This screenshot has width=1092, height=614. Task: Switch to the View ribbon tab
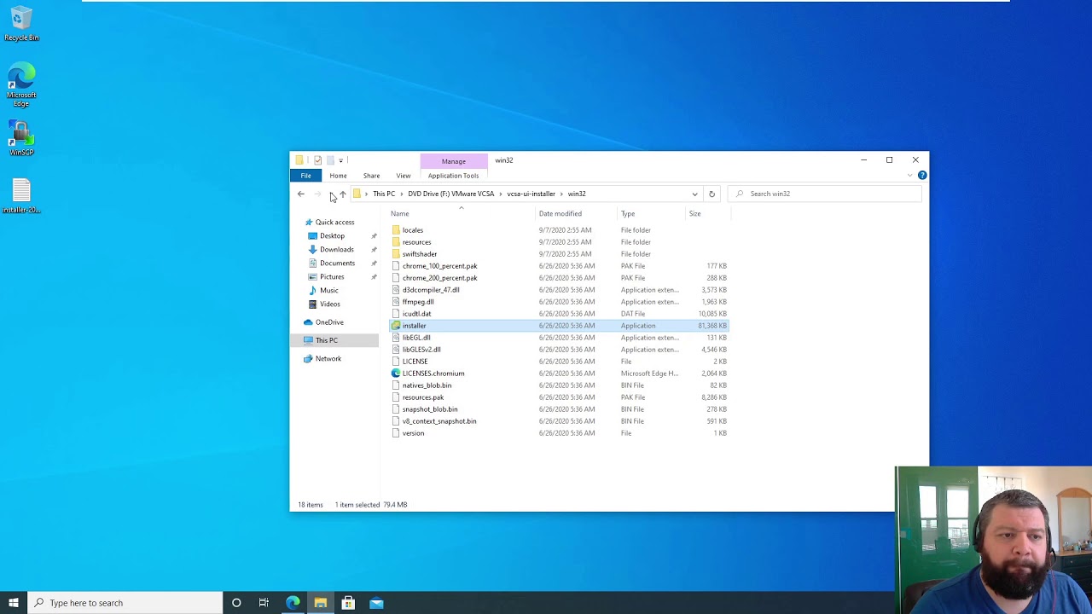point(404,176)
